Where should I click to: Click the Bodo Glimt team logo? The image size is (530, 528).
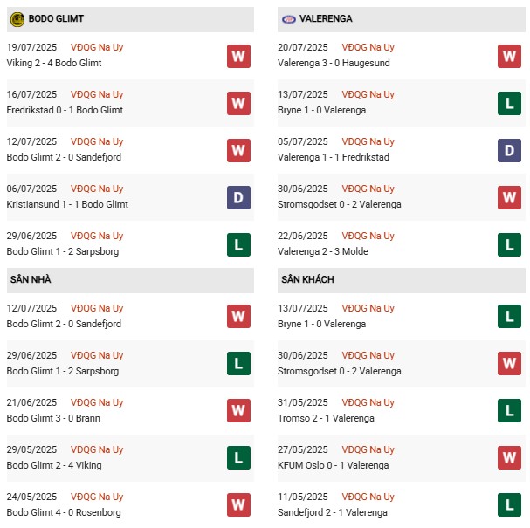[17, 18]
